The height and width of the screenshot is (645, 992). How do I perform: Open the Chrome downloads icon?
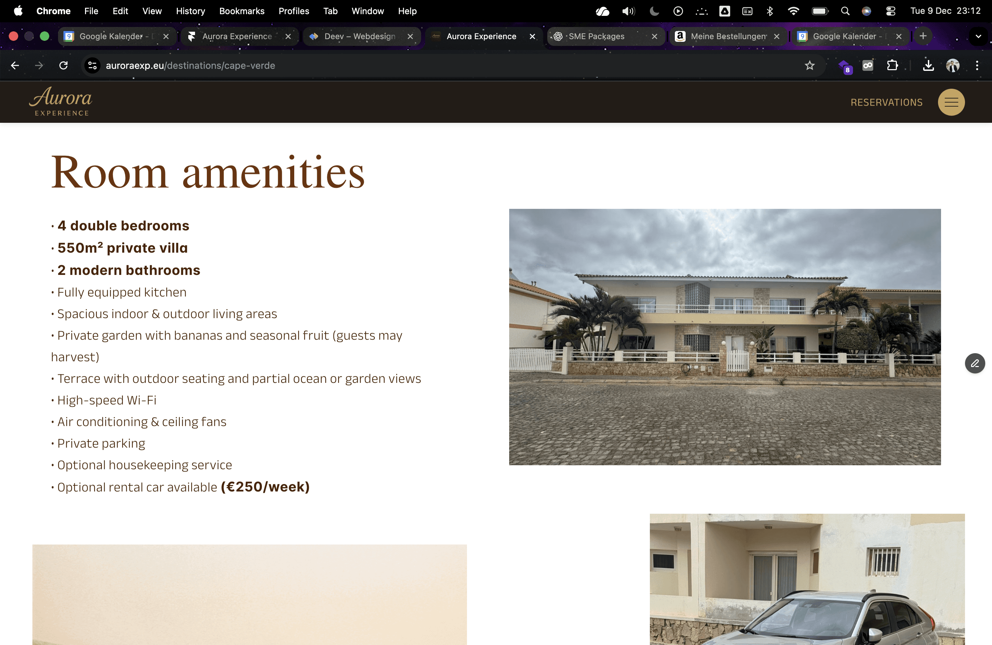pyautogui.click(x=928, y=65)
